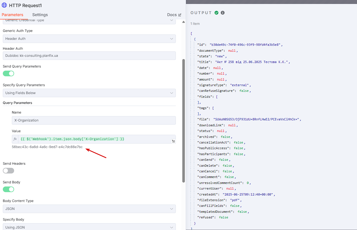Turn off Send Body toggle

click(8, 189)
